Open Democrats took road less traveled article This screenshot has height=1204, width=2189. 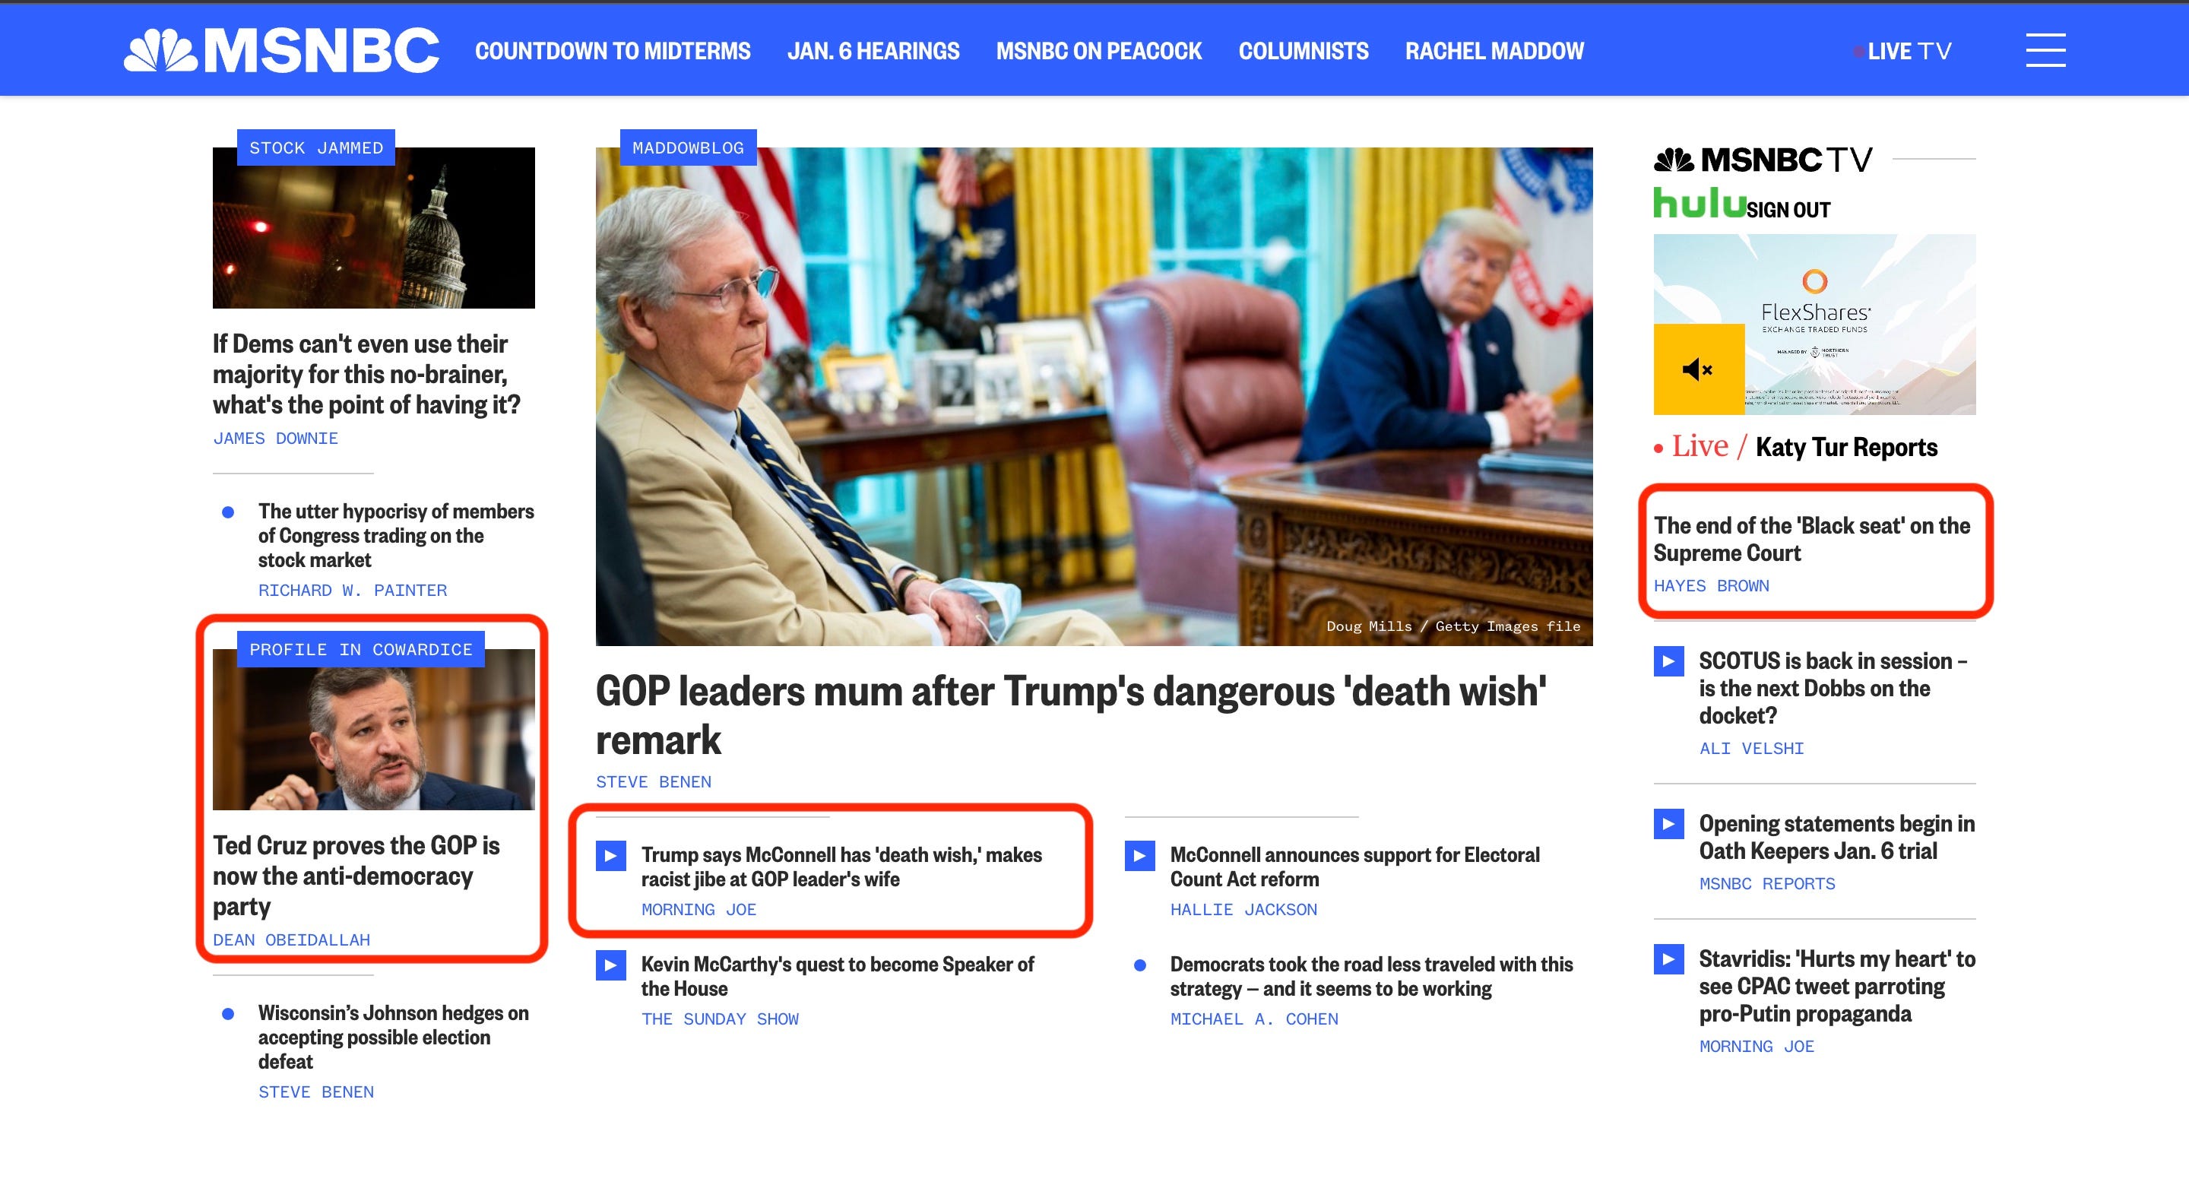tap(1371, 976)
